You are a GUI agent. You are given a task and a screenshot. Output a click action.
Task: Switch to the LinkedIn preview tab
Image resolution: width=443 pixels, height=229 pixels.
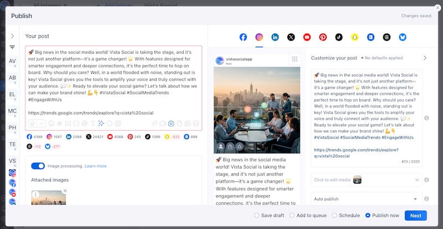pos(275,37)
